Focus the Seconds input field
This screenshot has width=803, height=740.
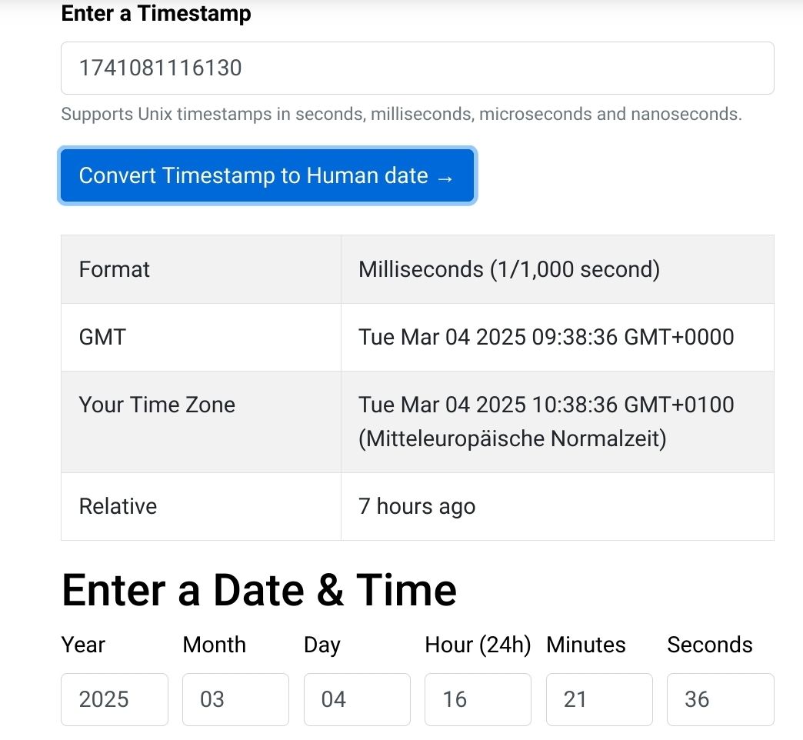coord(720,699)
